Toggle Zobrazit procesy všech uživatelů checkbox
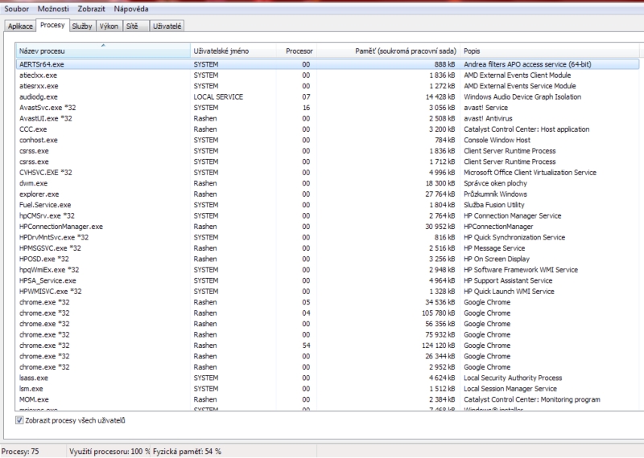644x458 pixels. tap(20, 420)
